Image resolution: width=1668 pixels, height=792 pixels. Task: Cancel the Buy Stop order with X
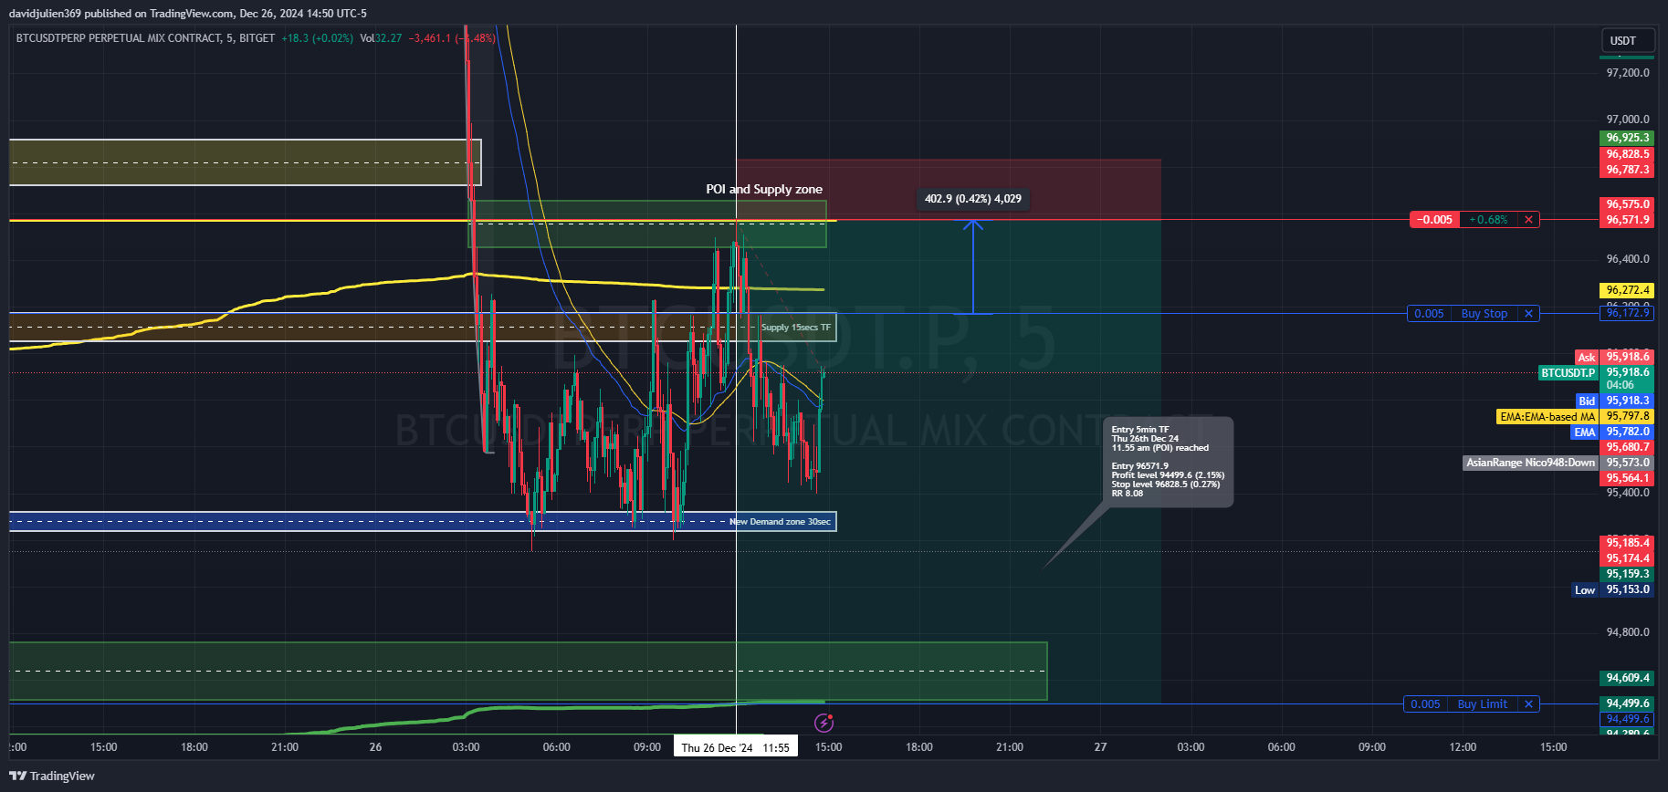[1528, 314]
